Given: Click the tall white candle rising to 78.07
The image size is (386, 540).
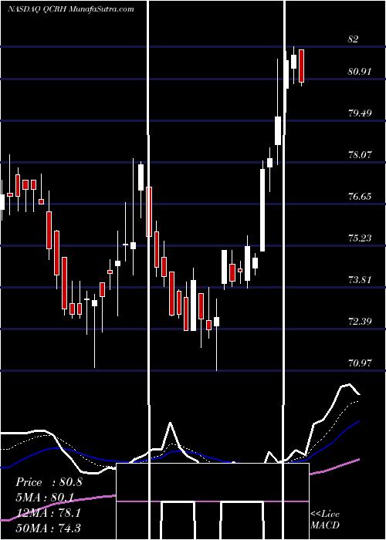Looking at the screenshot, I should tap(262, 210).
